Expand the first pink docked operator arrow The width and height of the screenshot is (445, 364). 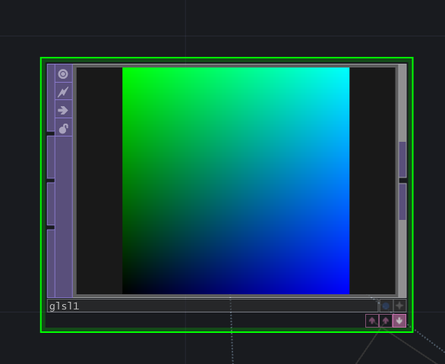click(372, 321)
